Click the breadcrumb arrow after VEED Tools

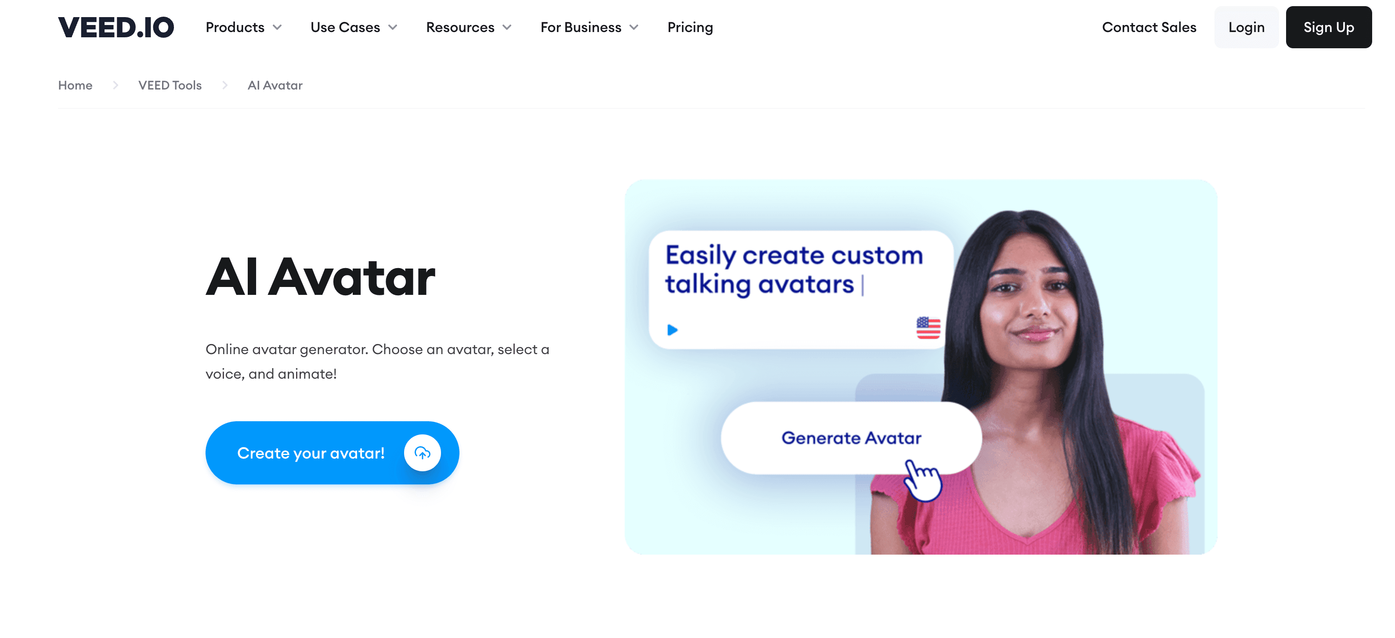click(225, 86)
